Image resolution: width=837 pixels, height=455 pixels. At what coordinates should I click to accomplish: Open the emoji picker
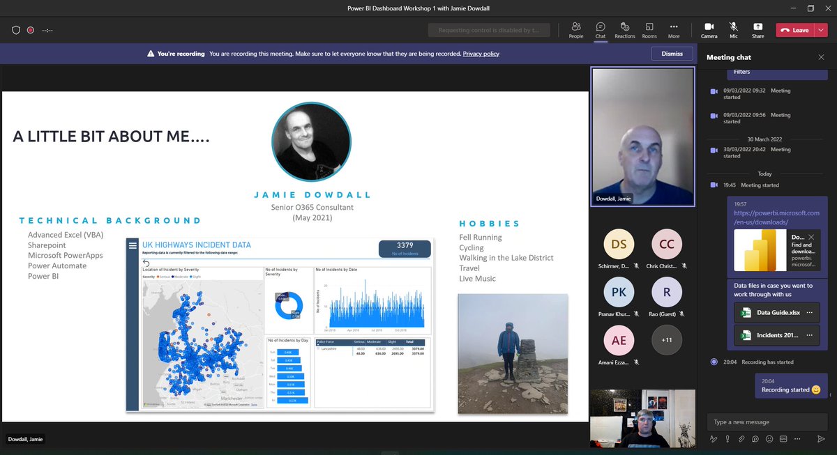(769, 439)
